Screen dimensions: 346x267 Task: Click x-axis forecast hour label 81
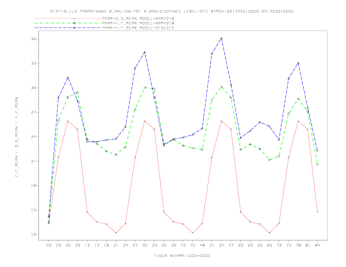click(x=308, y=245)
